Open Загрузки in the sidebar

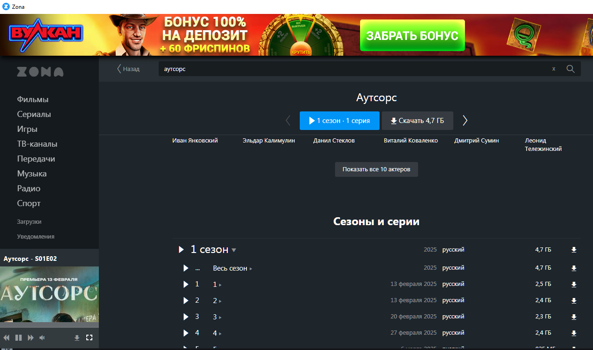(x=29, y=222)
